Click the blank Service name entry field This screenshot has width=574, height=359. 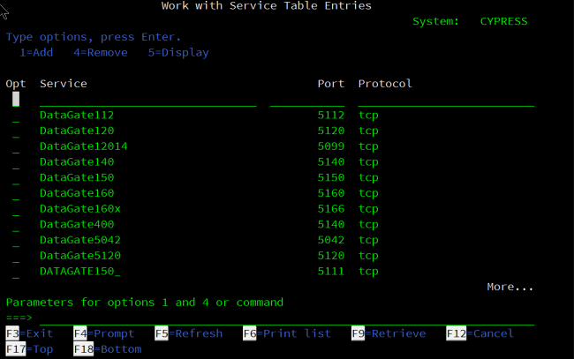pyautogui.click(x=147, y=100)
